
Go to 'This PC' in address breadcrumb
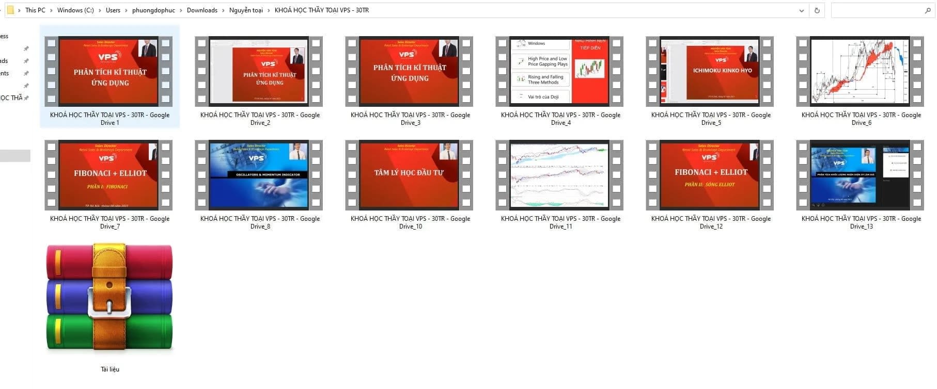(x=35, y=10)
